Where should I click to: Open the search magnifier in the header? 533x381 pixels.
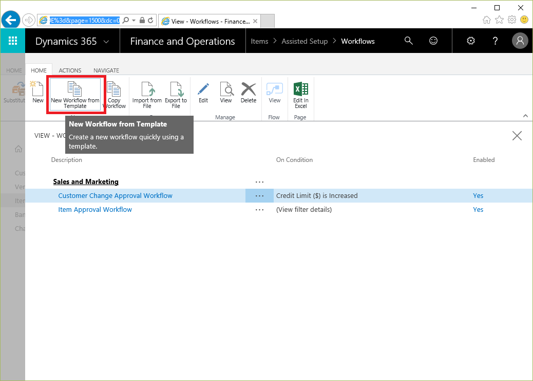409,41
